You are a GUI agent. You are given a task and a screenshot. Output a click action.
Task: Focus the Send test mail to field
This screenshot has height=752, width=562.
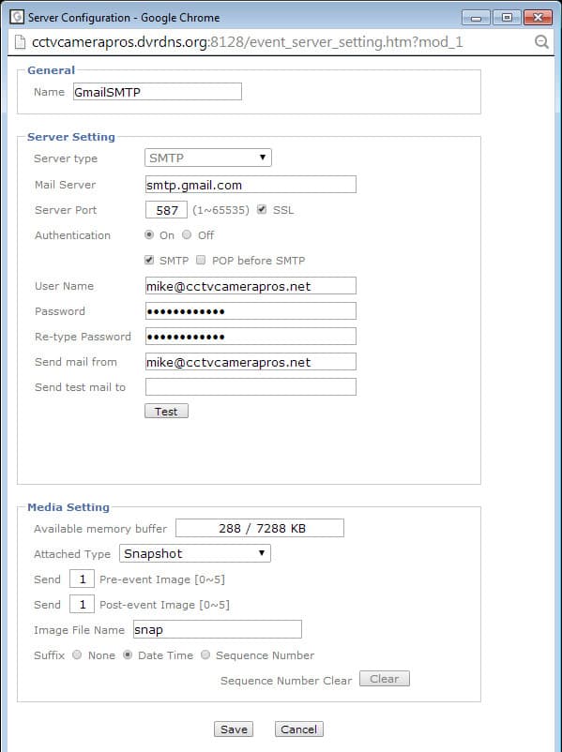251,386
